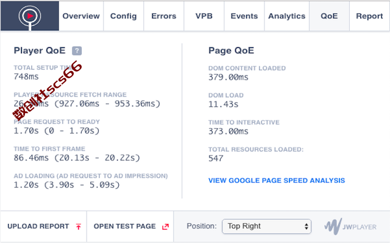
Task: Click the JW Player inspector logo icon
Action: click(30, 16)
